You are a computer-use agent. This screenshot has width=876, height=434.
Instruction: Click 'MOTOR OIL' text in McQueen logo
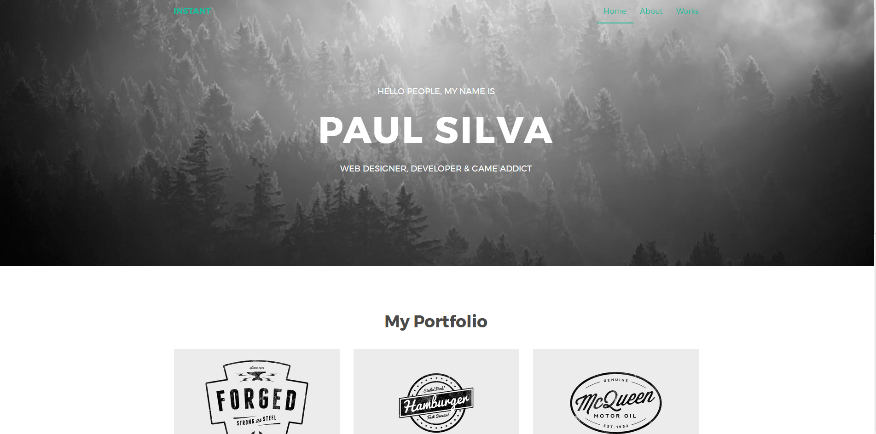tap(615, 416)
